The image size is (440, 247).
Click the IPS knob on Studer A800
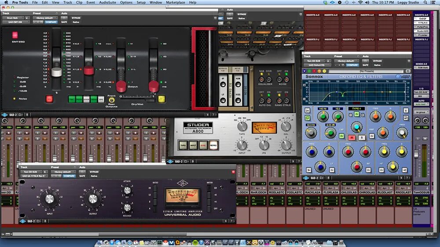[264, 145]
